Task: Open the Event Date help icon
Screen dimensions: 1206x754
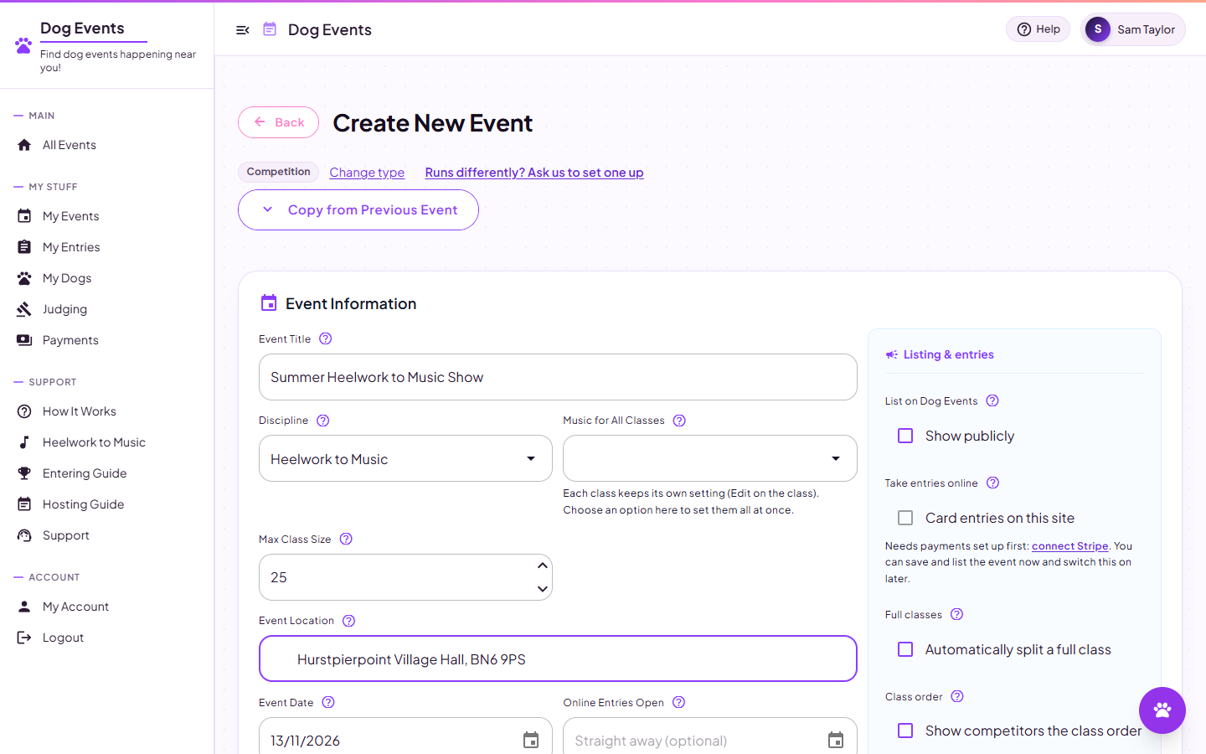Action: (328, 702)
